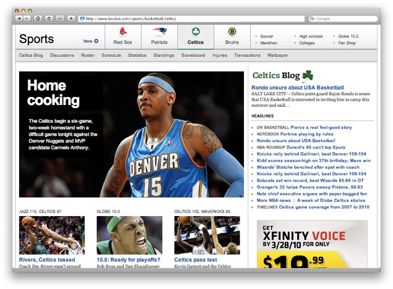
Task: Open Durant's 45 can't top Spurs
Action: tap(316, 148)
